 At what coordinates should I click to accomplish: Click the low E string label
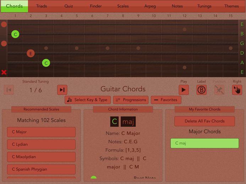pos(242,72)
